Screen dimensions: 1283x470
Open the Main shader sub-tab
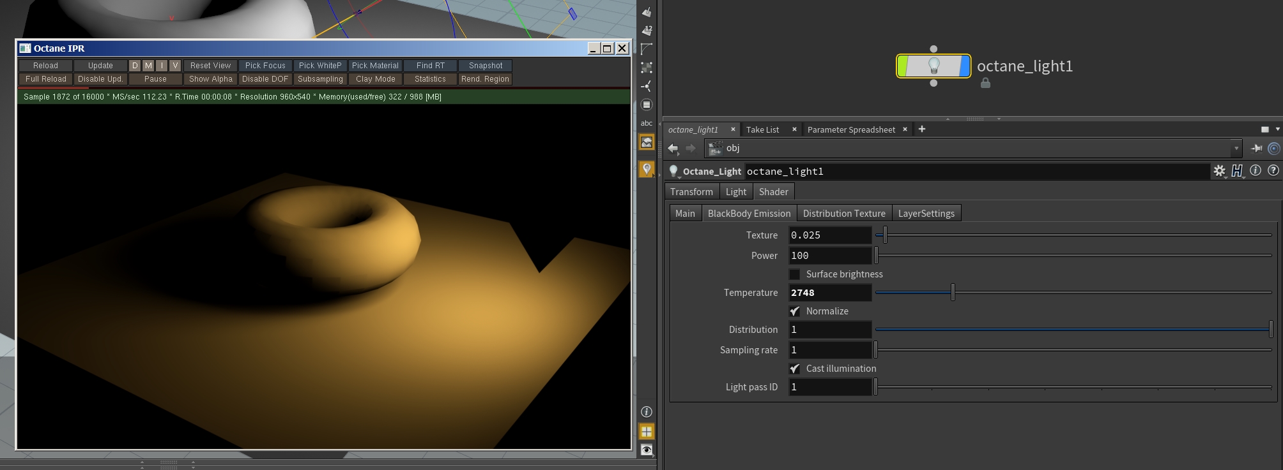pyautogui.click(x=685, y=214)
